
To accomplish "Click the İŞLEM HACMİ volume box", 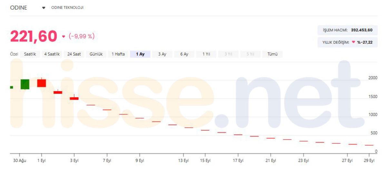I will (x=348, y=30).
